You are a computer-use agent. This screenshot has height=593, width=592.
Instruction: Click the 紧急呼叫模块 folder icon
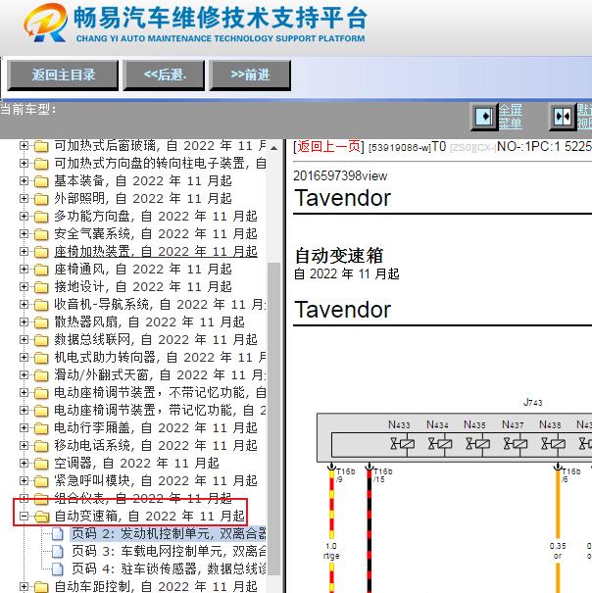coord(41,481)
